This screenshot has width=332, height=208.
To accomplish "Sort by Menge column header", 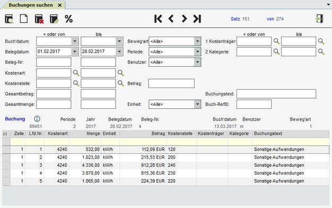I will pos(85,134).
